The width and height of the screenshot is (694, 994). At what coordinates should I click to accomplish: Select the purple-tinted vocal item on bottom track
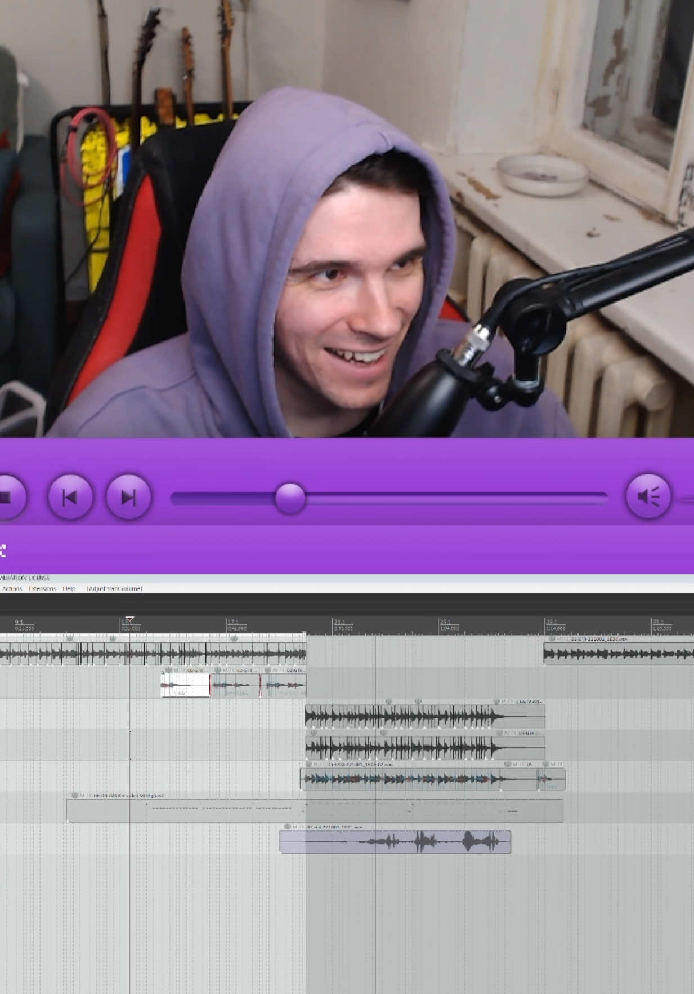[x=395, y=842]
